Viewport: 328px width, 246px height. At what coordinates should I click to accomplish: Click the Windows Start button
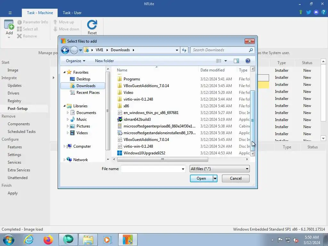[x=9, y=240]
